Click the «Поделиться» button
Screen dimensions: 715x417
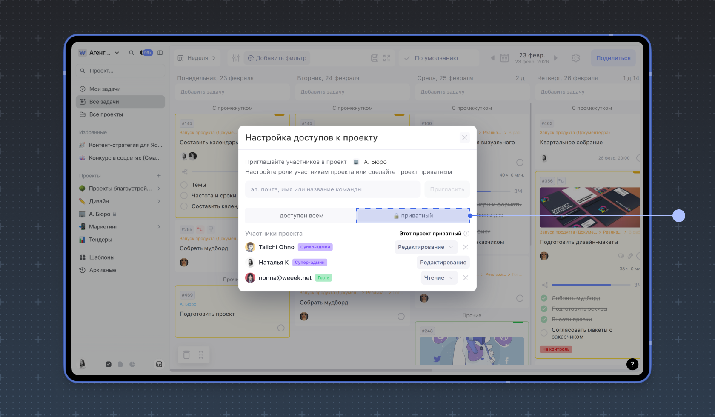pyautogui.click(x=613, y=58)
